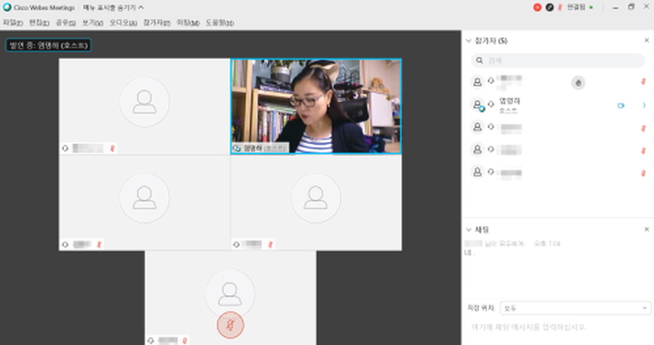Screen dimensions: 654x345
Task: Select the video tile left of the host video
Action: pyautogui.click(x=145, y=107)
